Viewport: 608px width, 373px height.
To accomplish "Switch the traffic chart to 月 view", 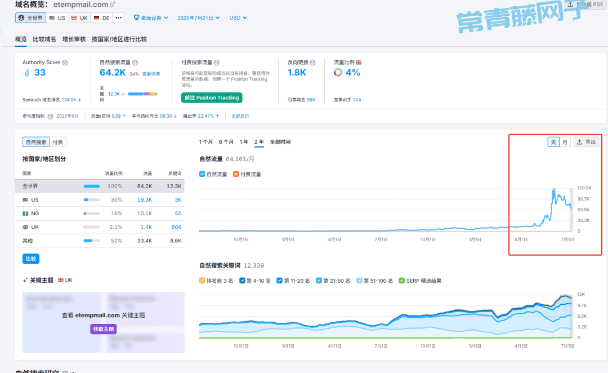I will click(x=565, y=142).
